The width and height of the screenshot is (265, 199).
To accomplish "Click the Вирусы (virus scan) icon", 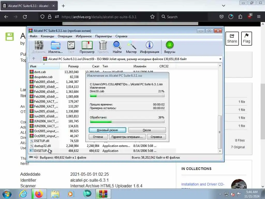I will pos(170,47).
